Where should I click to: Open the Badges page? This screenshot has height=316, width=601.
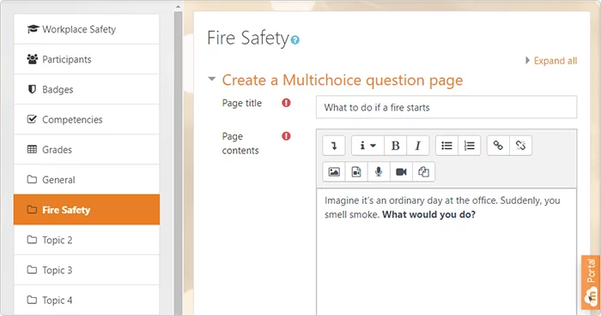(x=87, y=89)
